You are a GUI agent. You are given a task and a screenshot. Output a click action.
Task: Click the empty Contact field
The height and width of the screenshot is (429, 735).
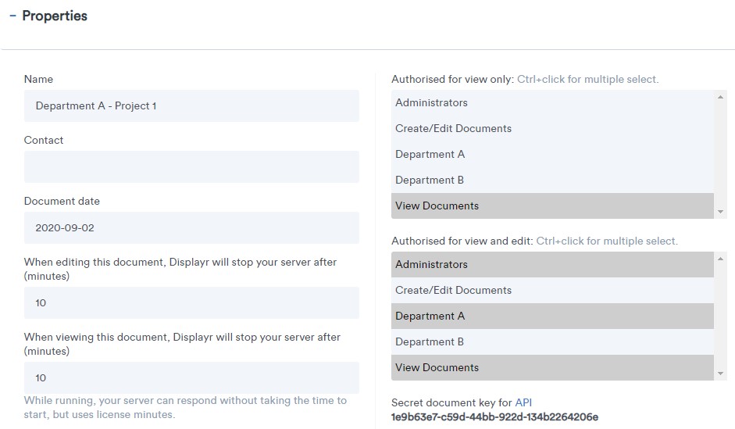191,167
